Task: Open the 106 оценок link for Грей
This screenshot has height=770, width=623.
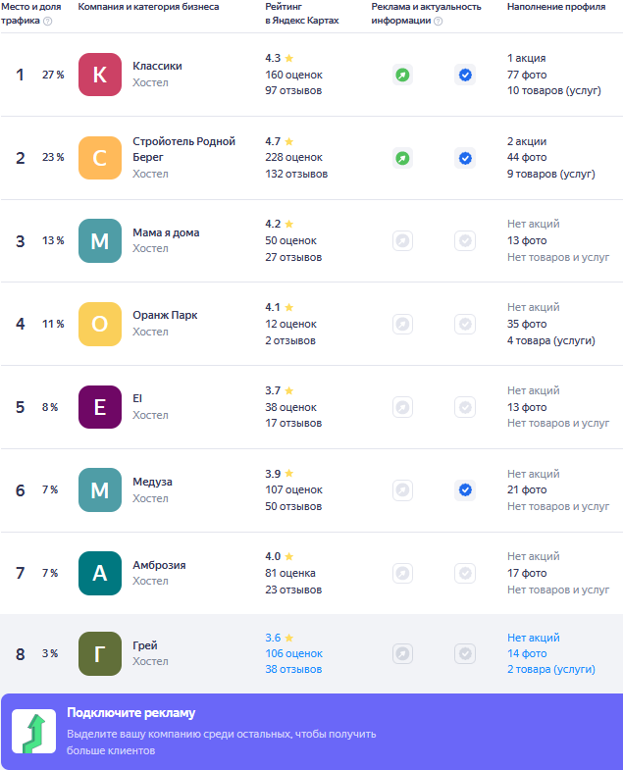Action: (x=293, y=653)
